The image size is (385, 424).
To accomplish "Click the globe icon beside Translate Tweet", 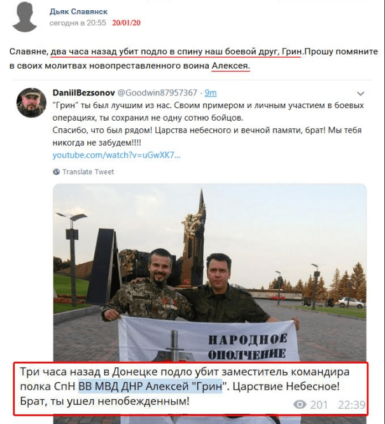I will click(56, 172).
